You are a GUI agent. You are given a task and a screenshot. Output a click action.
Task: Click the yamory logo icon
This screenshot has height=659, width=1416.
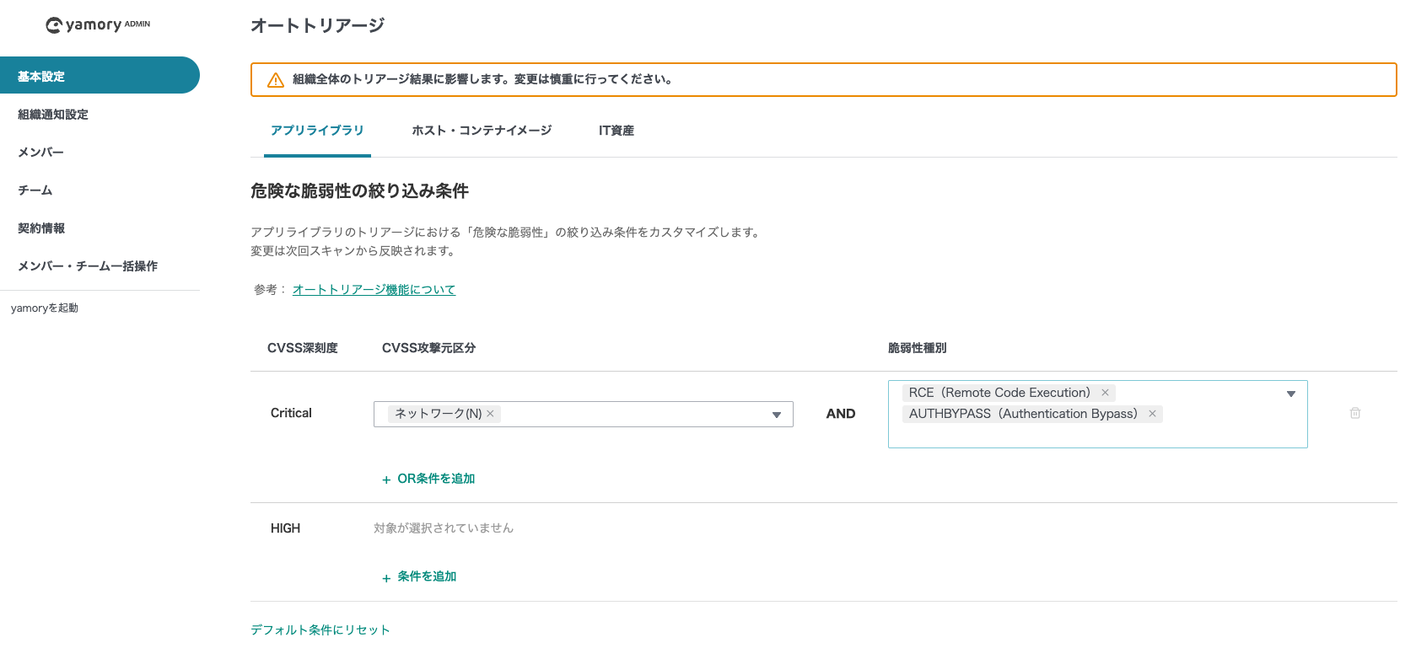[54, 25]
